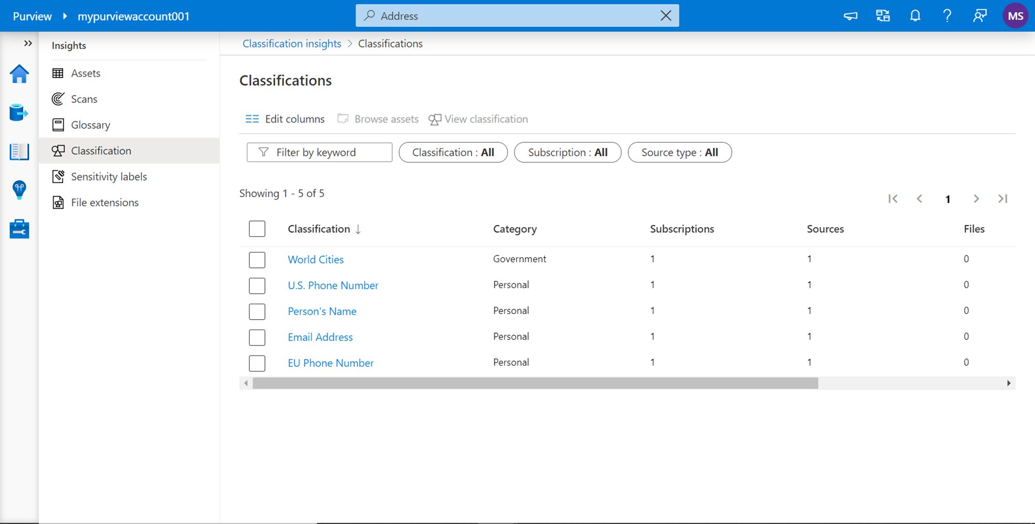The height and width of the screenshot is (524, 1035).
Task: Select the Email Address row checkbox
Action: point(257,337)
